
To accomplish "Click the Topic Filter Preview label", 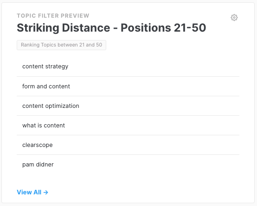I will pyautogui.click(x=53, y=16).
